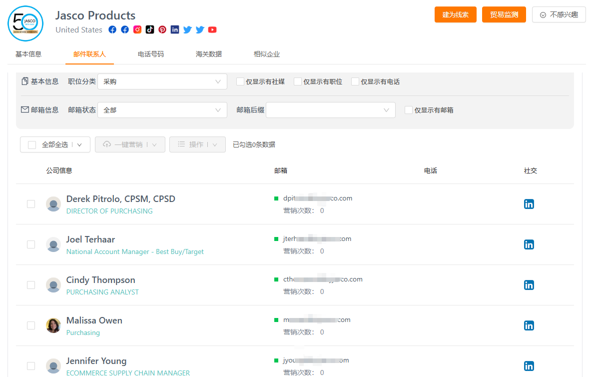This screenshot has width=593, height=377.
Task: Click the cloud upload icon on 一键营销
Action: tap(107, 144)
